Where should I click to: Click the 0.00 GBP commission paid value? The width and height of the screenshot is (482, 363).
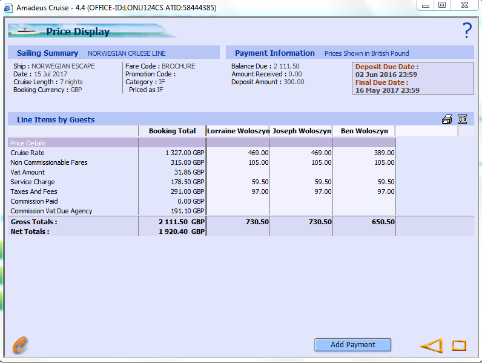point(191,201)
